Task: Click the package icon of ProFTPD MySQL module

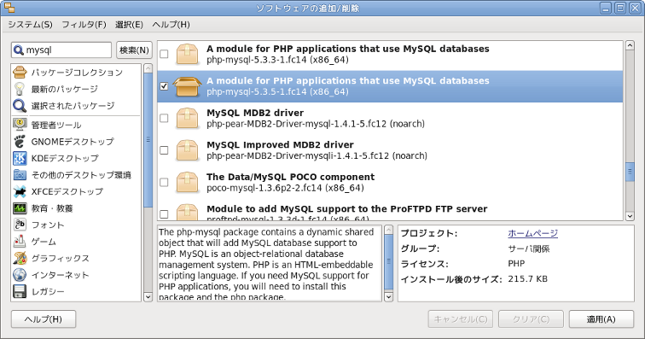Action: tap(187, 212)
